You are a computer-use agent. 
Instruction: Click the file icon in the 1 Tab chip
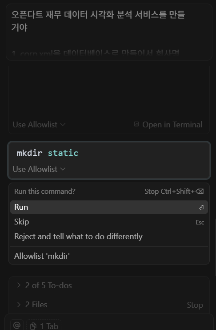[33, 326]
